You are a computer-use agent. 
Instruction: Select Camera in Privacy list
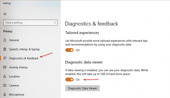pyautogui.click(x=14, y=86)
